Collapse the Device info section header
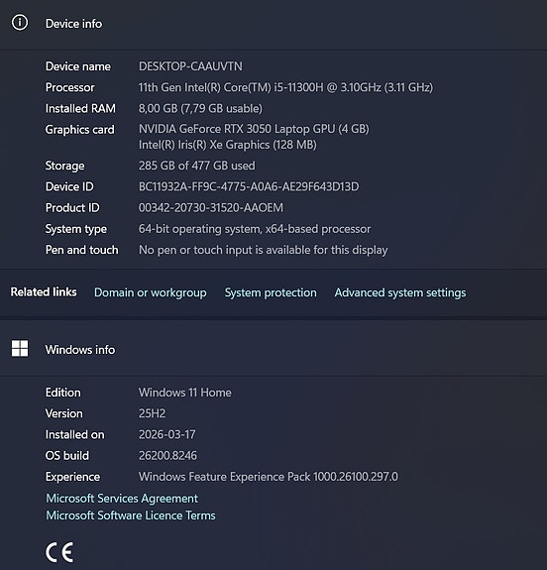This screenshot has height=570, width=547. [x=273, y=24]
